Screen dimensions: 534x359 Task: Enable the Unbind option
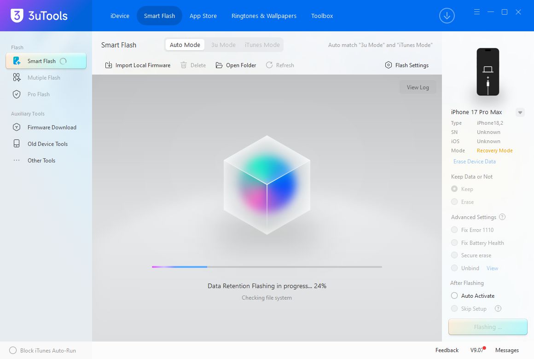pos(454,268)
